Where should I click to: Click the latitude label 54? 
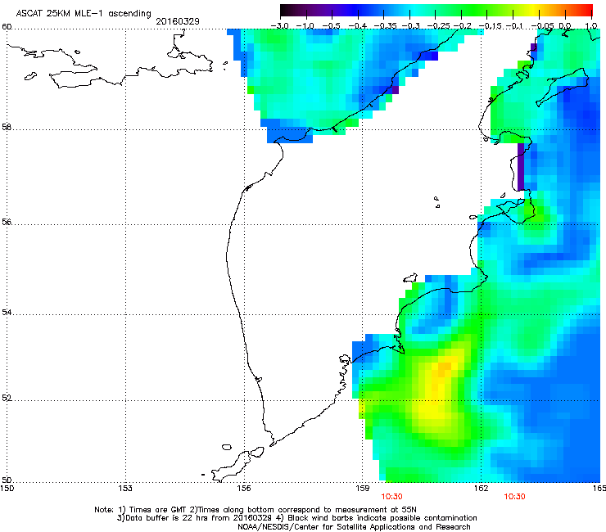[x=7, y=312]
